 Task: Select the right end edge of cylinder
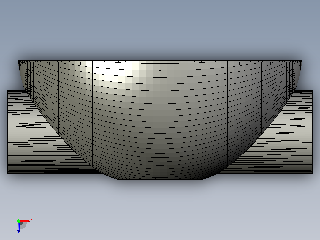312,132
